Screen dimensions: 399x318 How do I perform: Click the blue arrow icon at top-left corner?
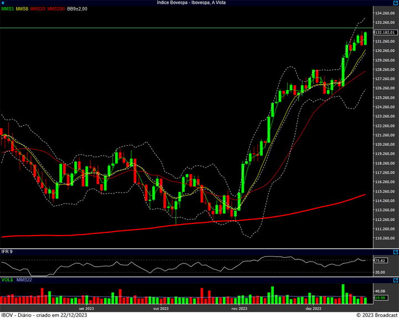3,3
